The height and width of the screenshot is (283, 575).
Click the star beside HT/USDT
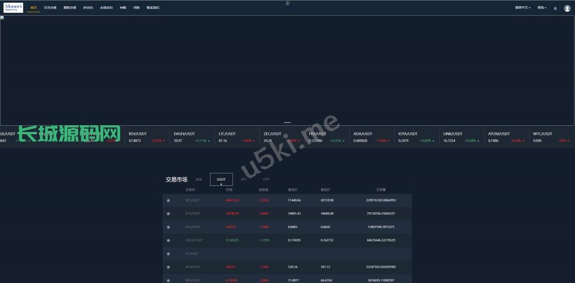168,254
